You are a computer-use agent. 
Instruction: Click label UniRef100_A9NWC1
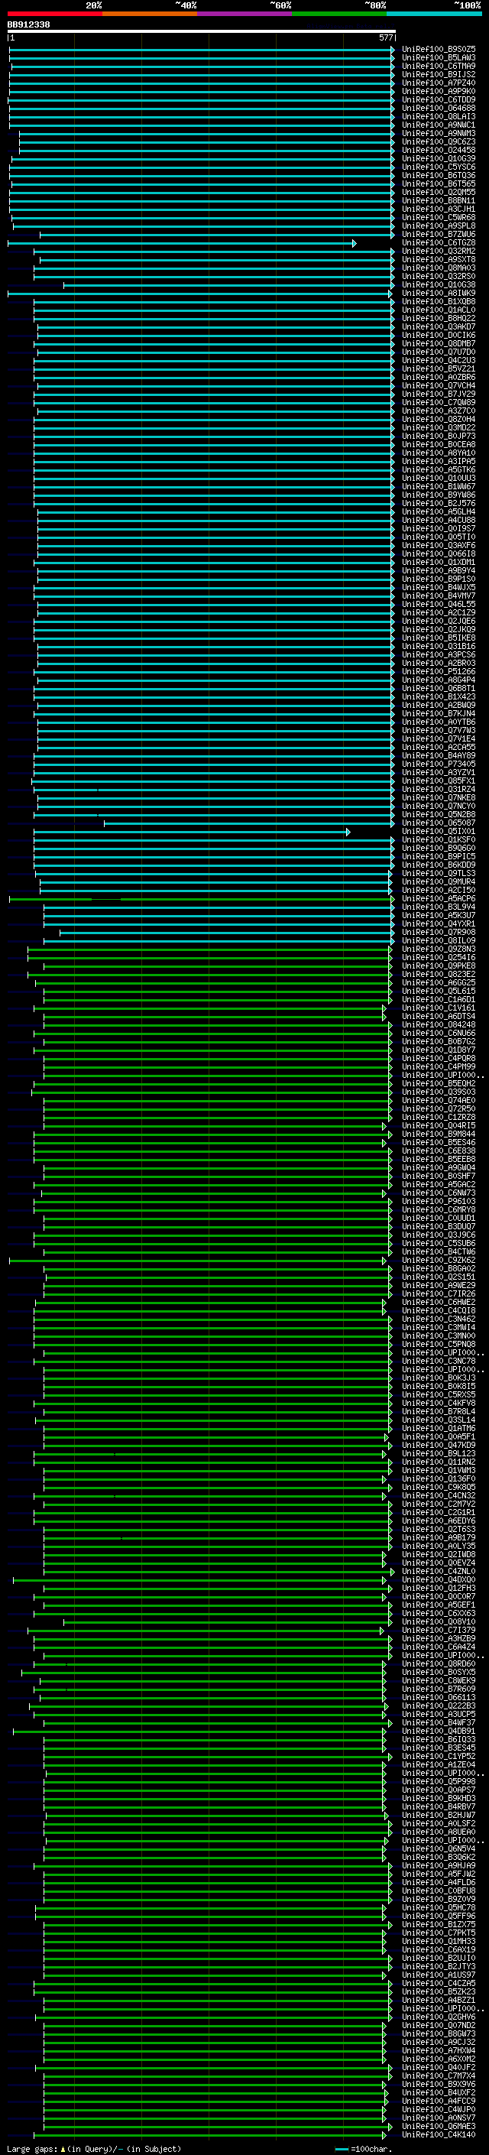438,125
